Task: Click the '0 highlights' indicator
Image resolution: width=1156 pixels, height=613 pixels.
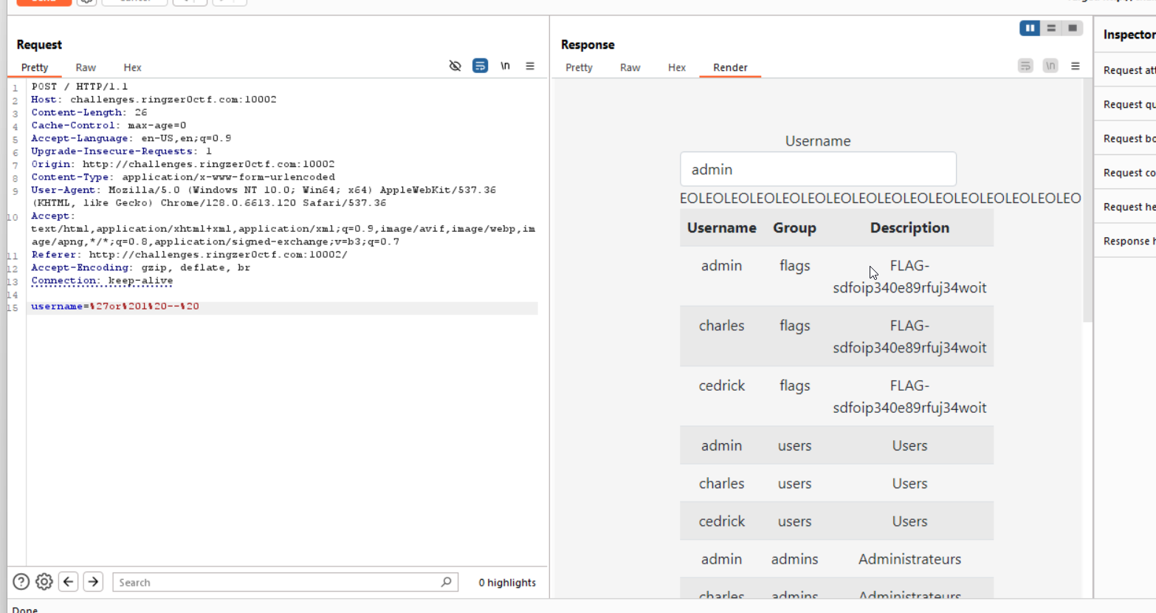Action: (507, 583)
